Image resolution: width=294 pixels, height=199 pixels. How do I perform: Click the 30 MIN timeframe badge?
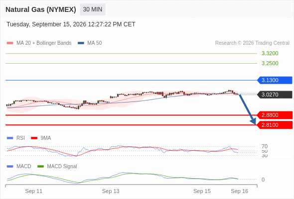pyautogui.click(x=93, y=9)
